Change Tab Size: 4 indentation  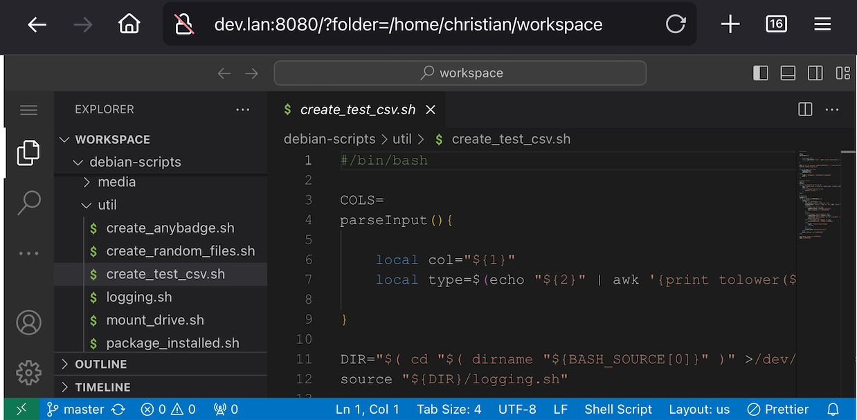coord(449,409)
